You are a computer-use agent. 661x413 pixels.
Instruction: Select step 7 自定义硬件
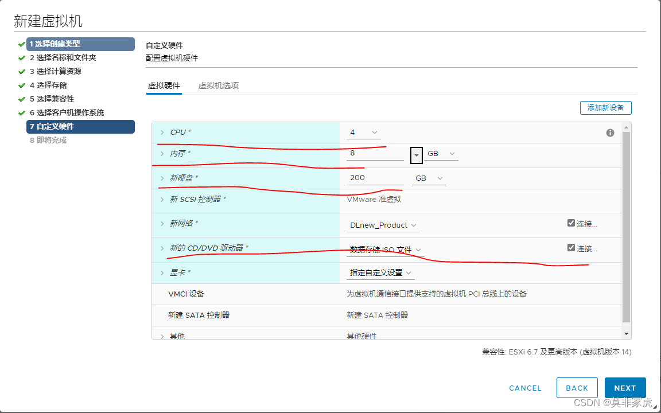click(80, 126)
